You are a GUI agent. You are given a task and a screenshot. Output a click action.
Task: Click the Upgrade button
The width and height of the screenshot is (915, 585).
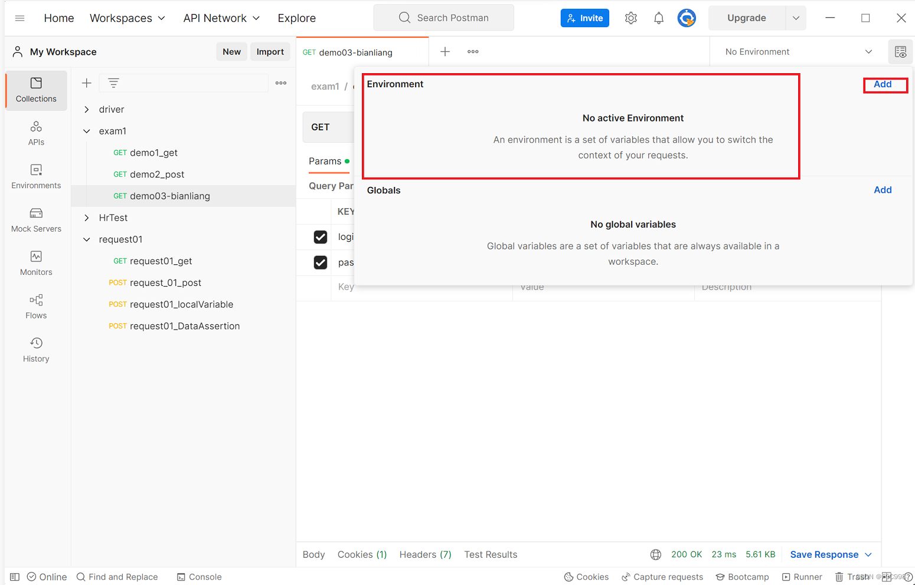747,18
